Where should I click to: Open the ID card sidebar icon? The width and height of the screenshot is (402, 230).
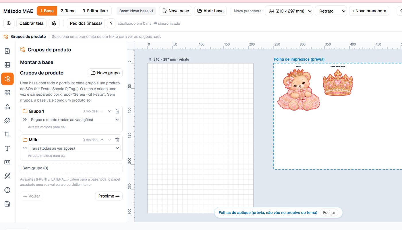[7, 162]
